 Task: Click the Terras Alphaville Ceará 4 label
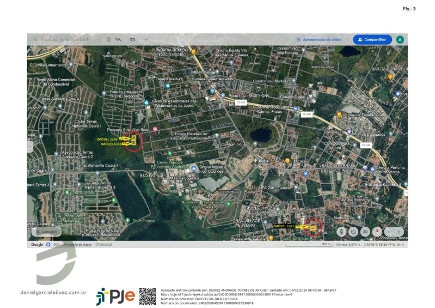97,166
